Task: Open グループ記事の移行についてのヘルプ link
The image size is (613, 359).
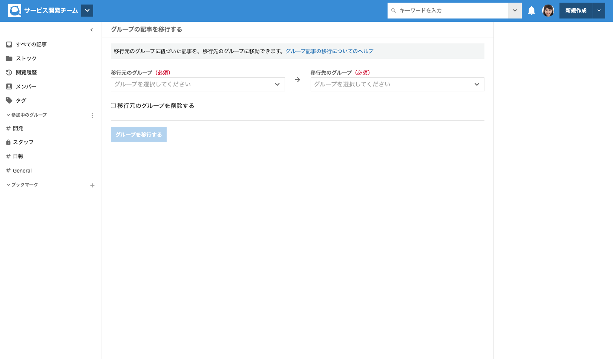Action: click(329, 51)
